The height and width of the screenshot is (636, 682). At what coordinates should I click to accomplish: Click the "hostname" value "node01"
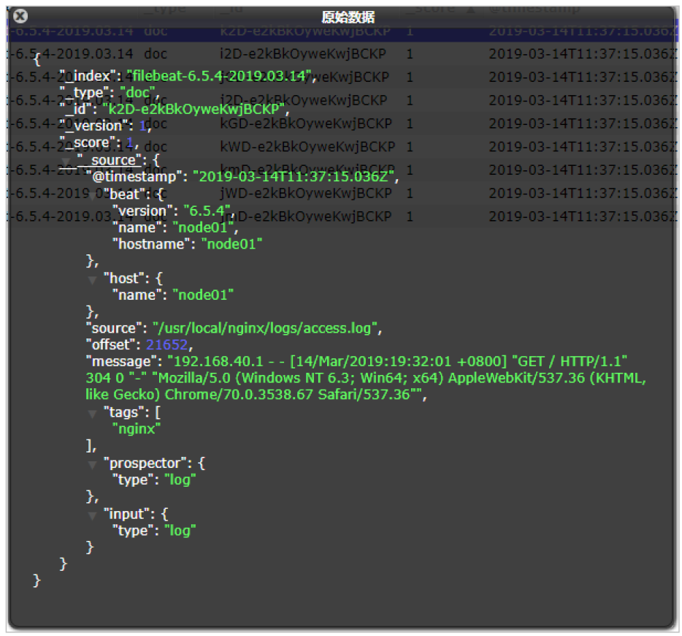tap(231, 243)
